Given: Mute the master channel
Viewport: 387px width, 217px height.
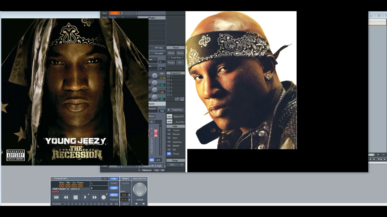Looking at the screenshot, I should 170,121.
